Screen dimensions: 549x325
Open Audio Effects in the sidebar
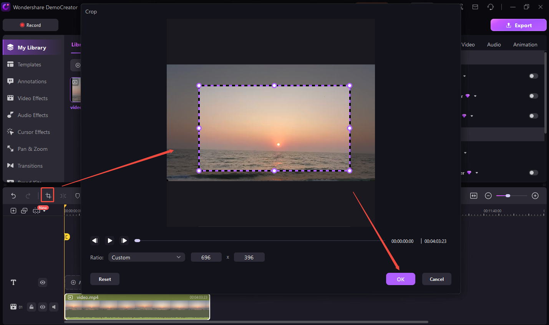click(x=33, y=115)
